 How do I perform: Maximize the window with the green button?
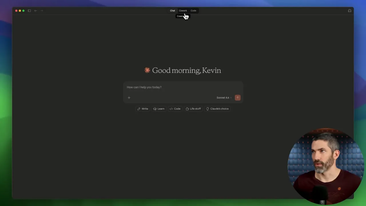click(23, 11)
